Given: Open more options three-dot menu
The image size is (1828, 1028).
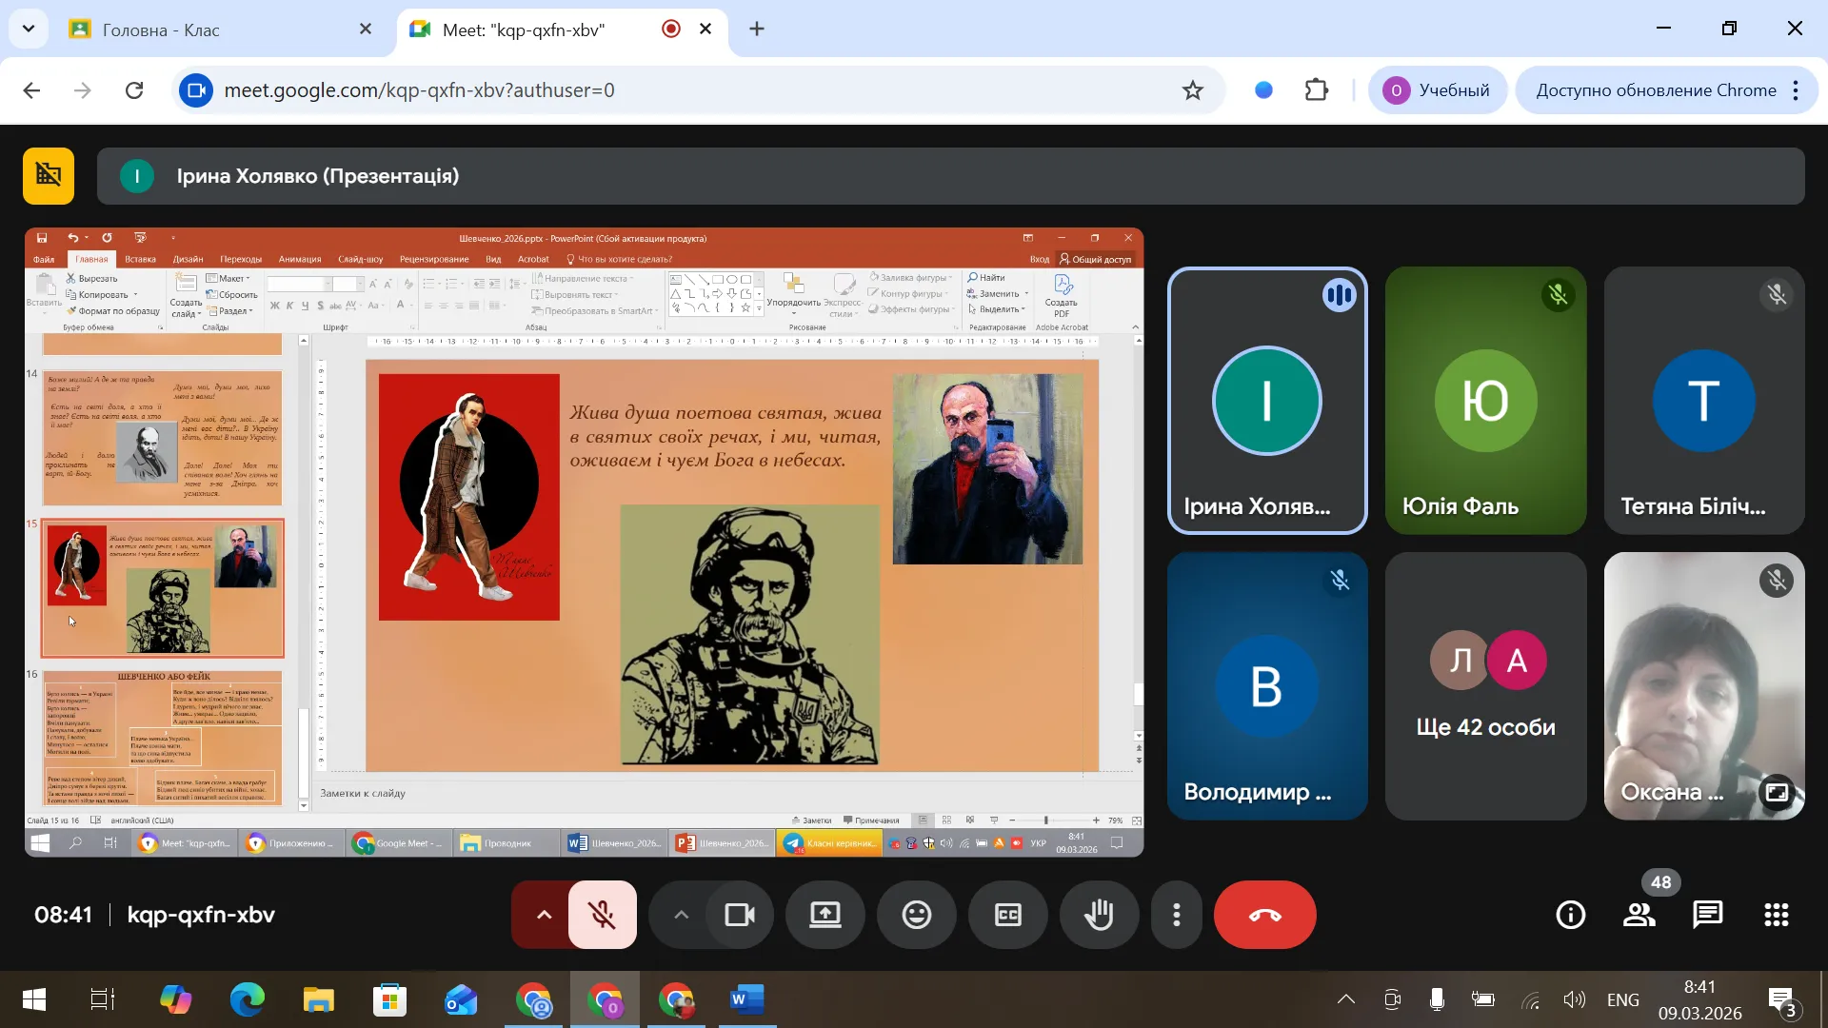Looking at the screenshot, I should pos(1177,915).
